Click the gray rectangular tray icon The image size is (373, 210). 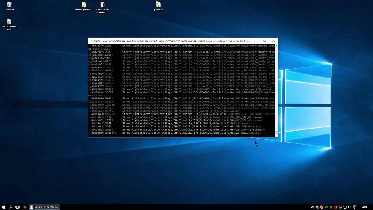tap(326, 207)
